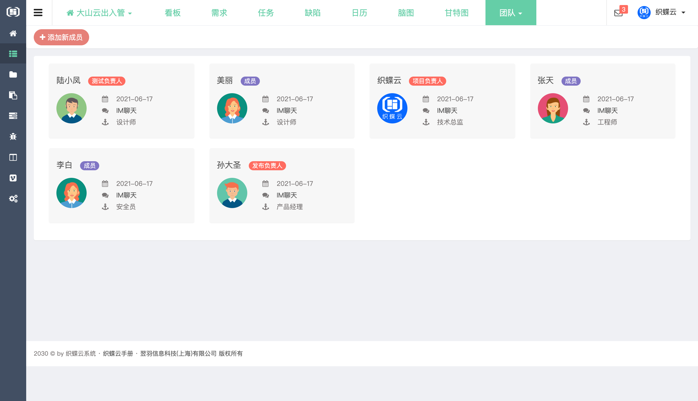The width and height of the screenshot is (698, 401).
Task: Click the mail notification icon
Action: point(618,13)
